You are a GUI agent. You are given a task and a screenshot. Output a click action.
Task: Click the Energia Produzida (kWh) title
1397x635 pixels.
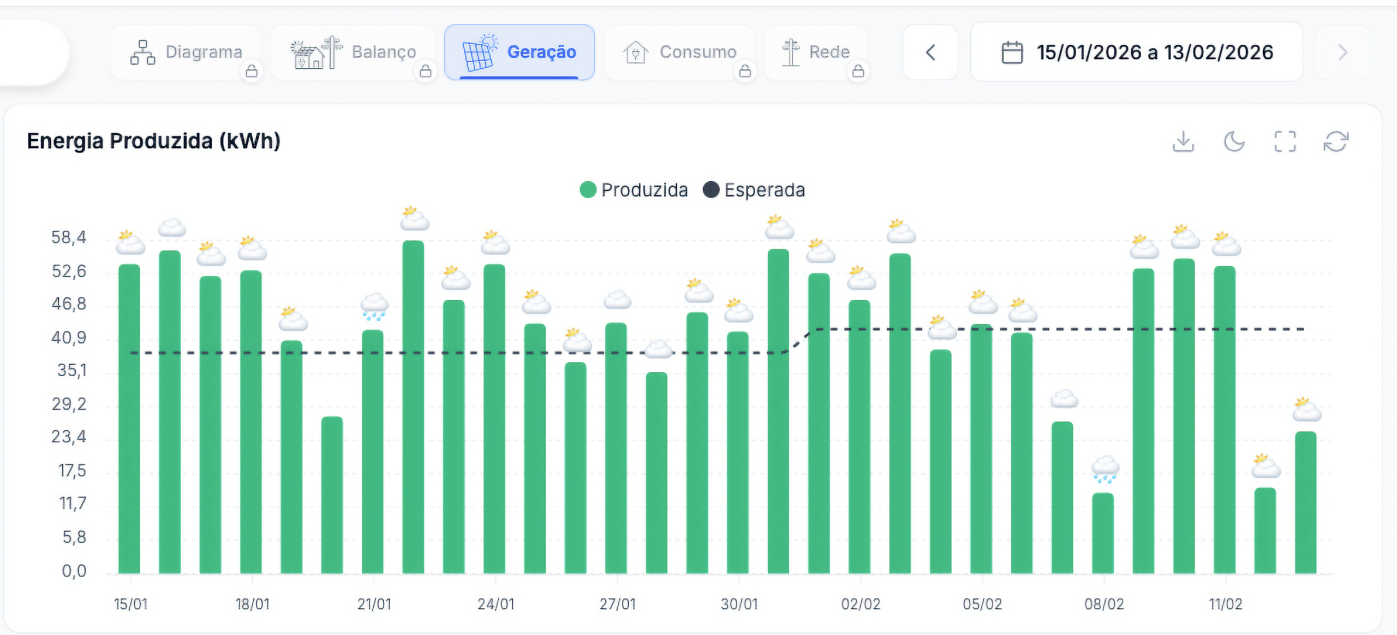[154, 141]
